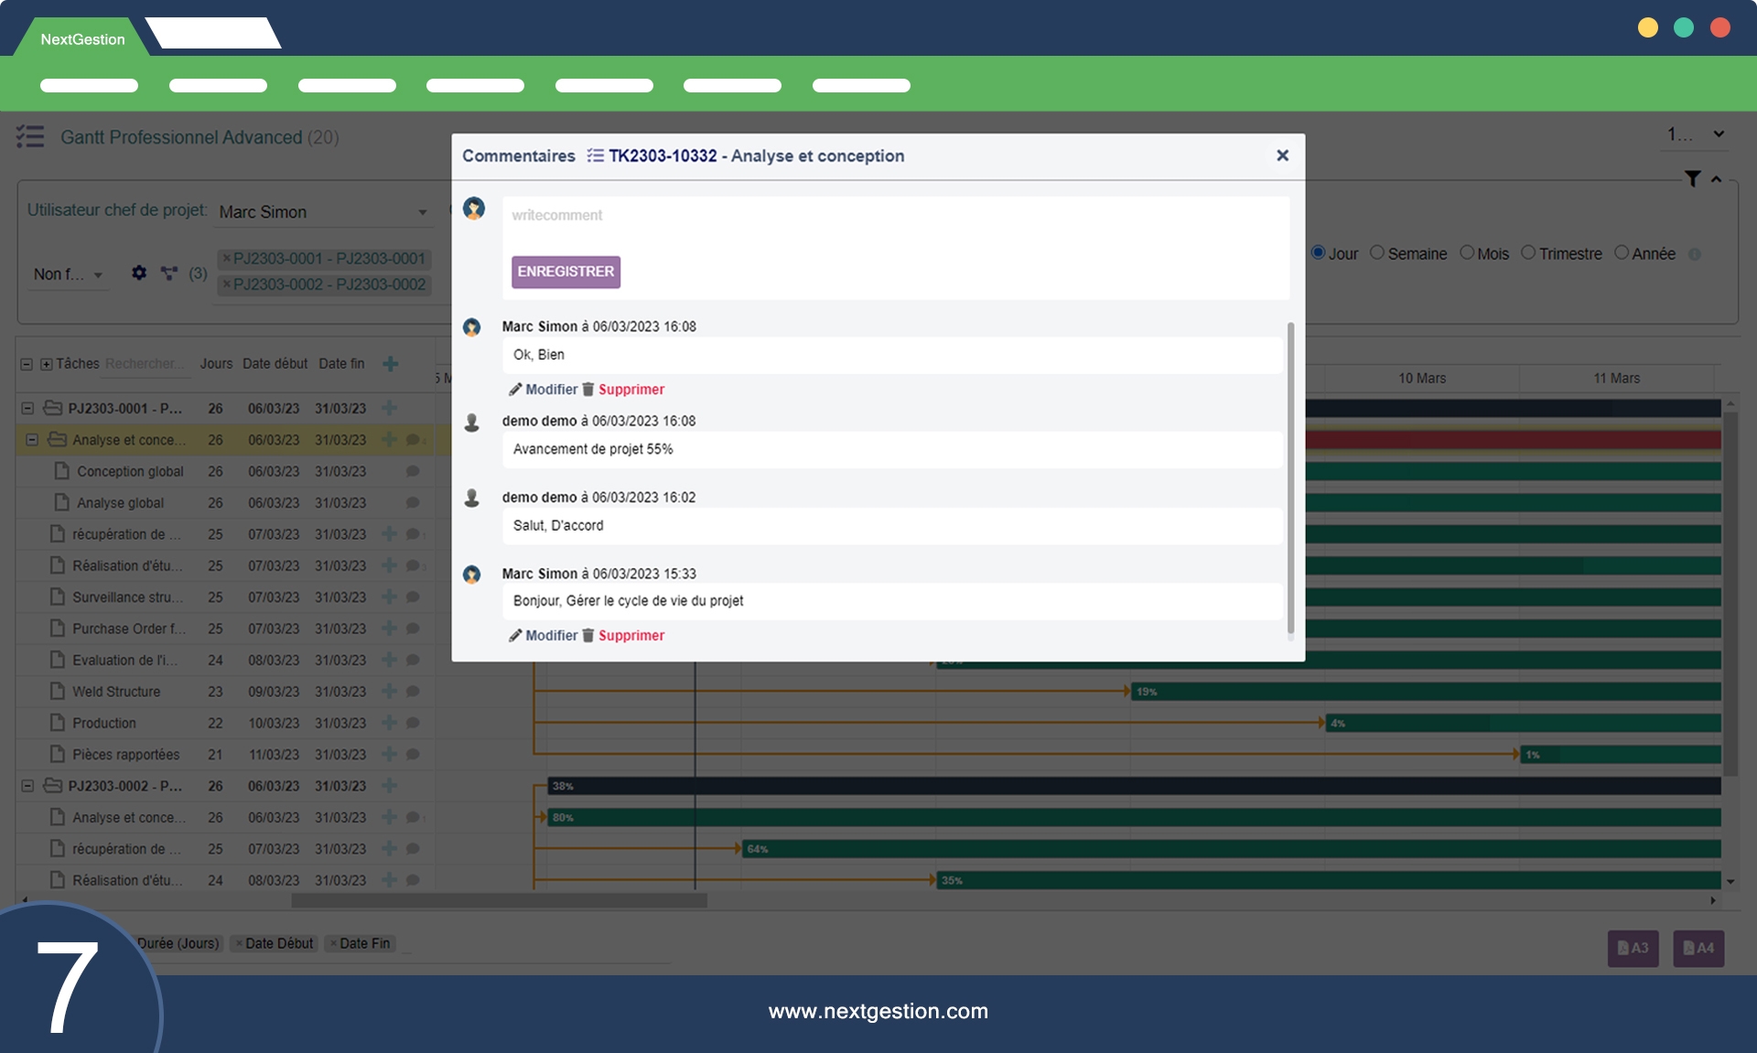Delete the 'Ok, Bien' comment via Supprimer

(x=631, y=390)
